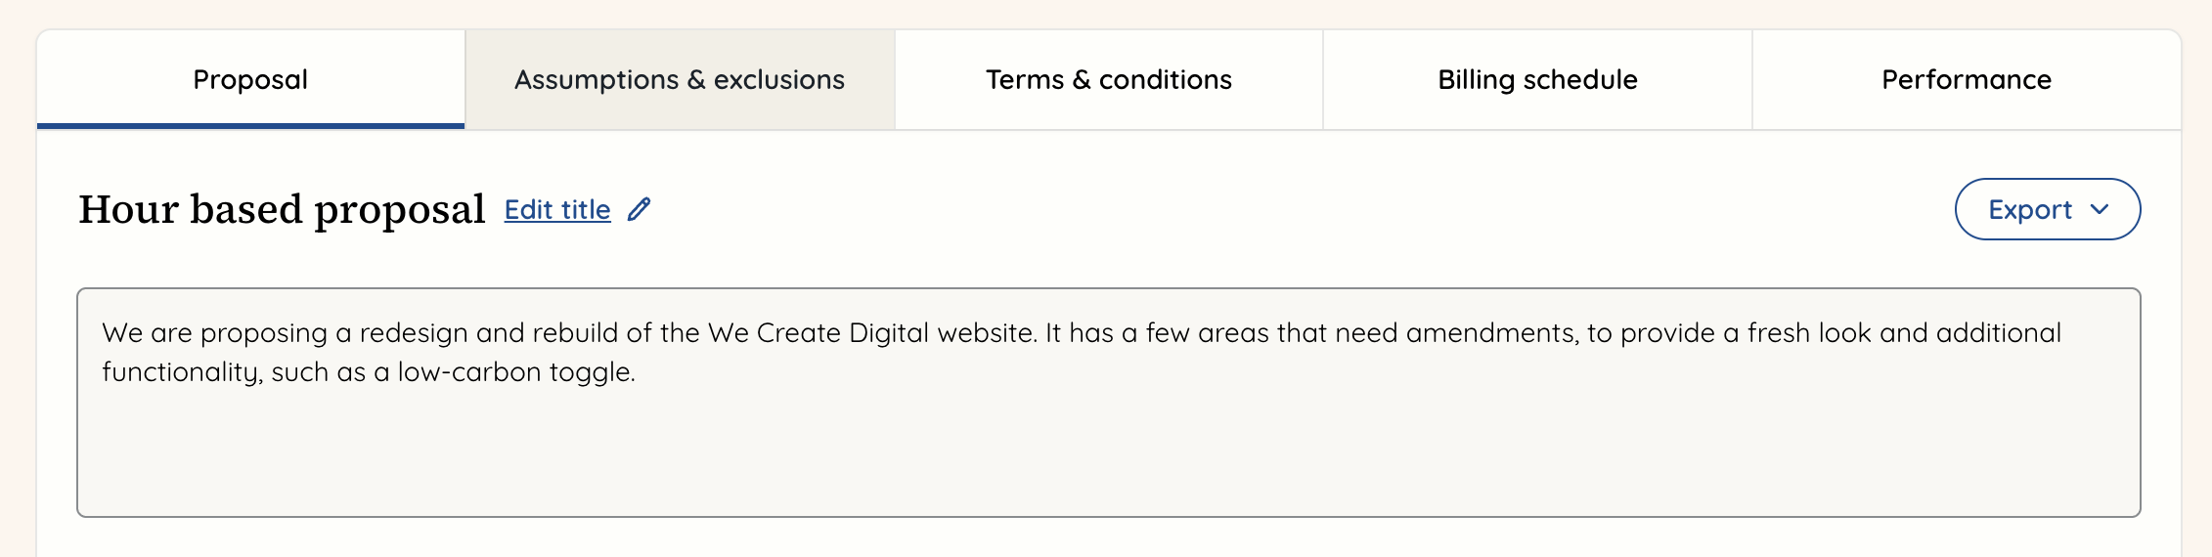Select the Proposal tab

coord(250,79)
